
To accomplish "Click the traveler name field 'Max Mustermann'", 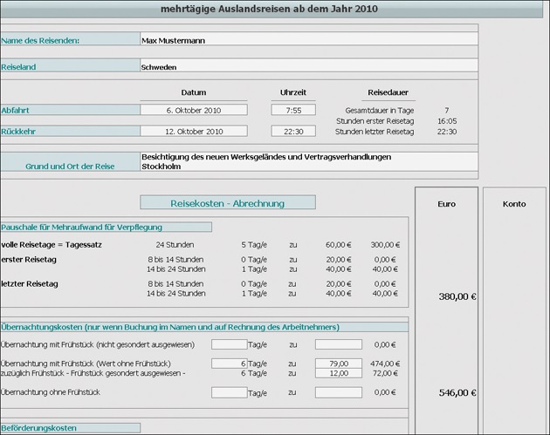I will click(x=307, y=40).
